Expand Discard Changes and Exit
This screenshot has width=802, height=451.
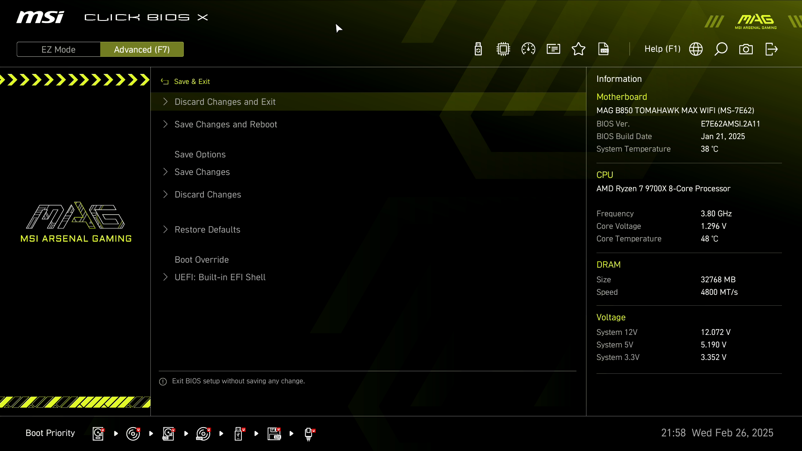pyautogui.click(x=225, y=102)
